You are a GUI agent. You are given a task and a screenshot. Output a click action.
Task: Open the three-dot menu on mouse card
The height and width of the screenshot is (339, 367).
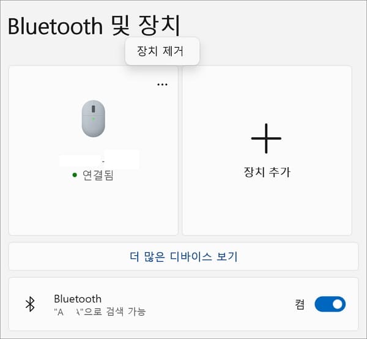162,84
